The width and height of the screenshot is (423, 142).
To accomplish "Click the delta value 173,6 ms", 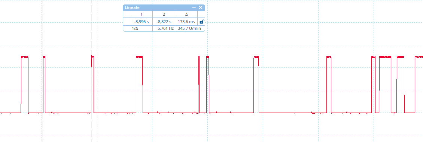I will (x=186, y=22).
